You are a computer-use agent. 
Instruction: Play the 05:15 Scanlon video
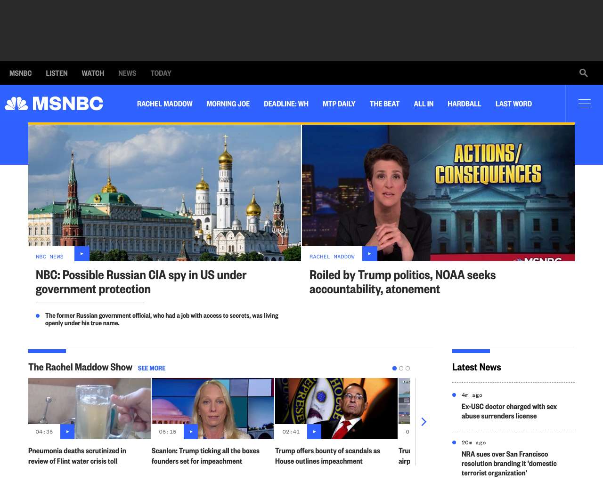coord(191,432)
